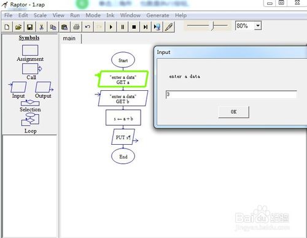Undo the last action with the arrow icon
This screenshot has width=307, height=238.
[88, 27]
